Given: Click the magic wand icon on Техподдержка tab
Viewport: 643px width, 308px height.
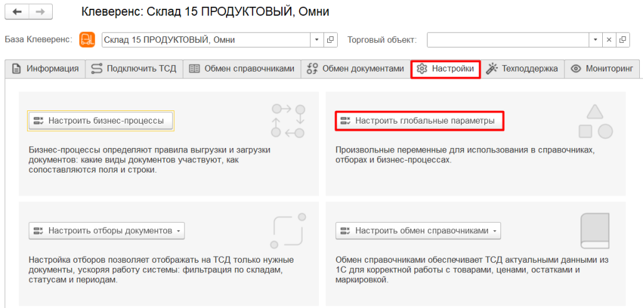Looking at the screenshot, I should [x=491, y=69].
